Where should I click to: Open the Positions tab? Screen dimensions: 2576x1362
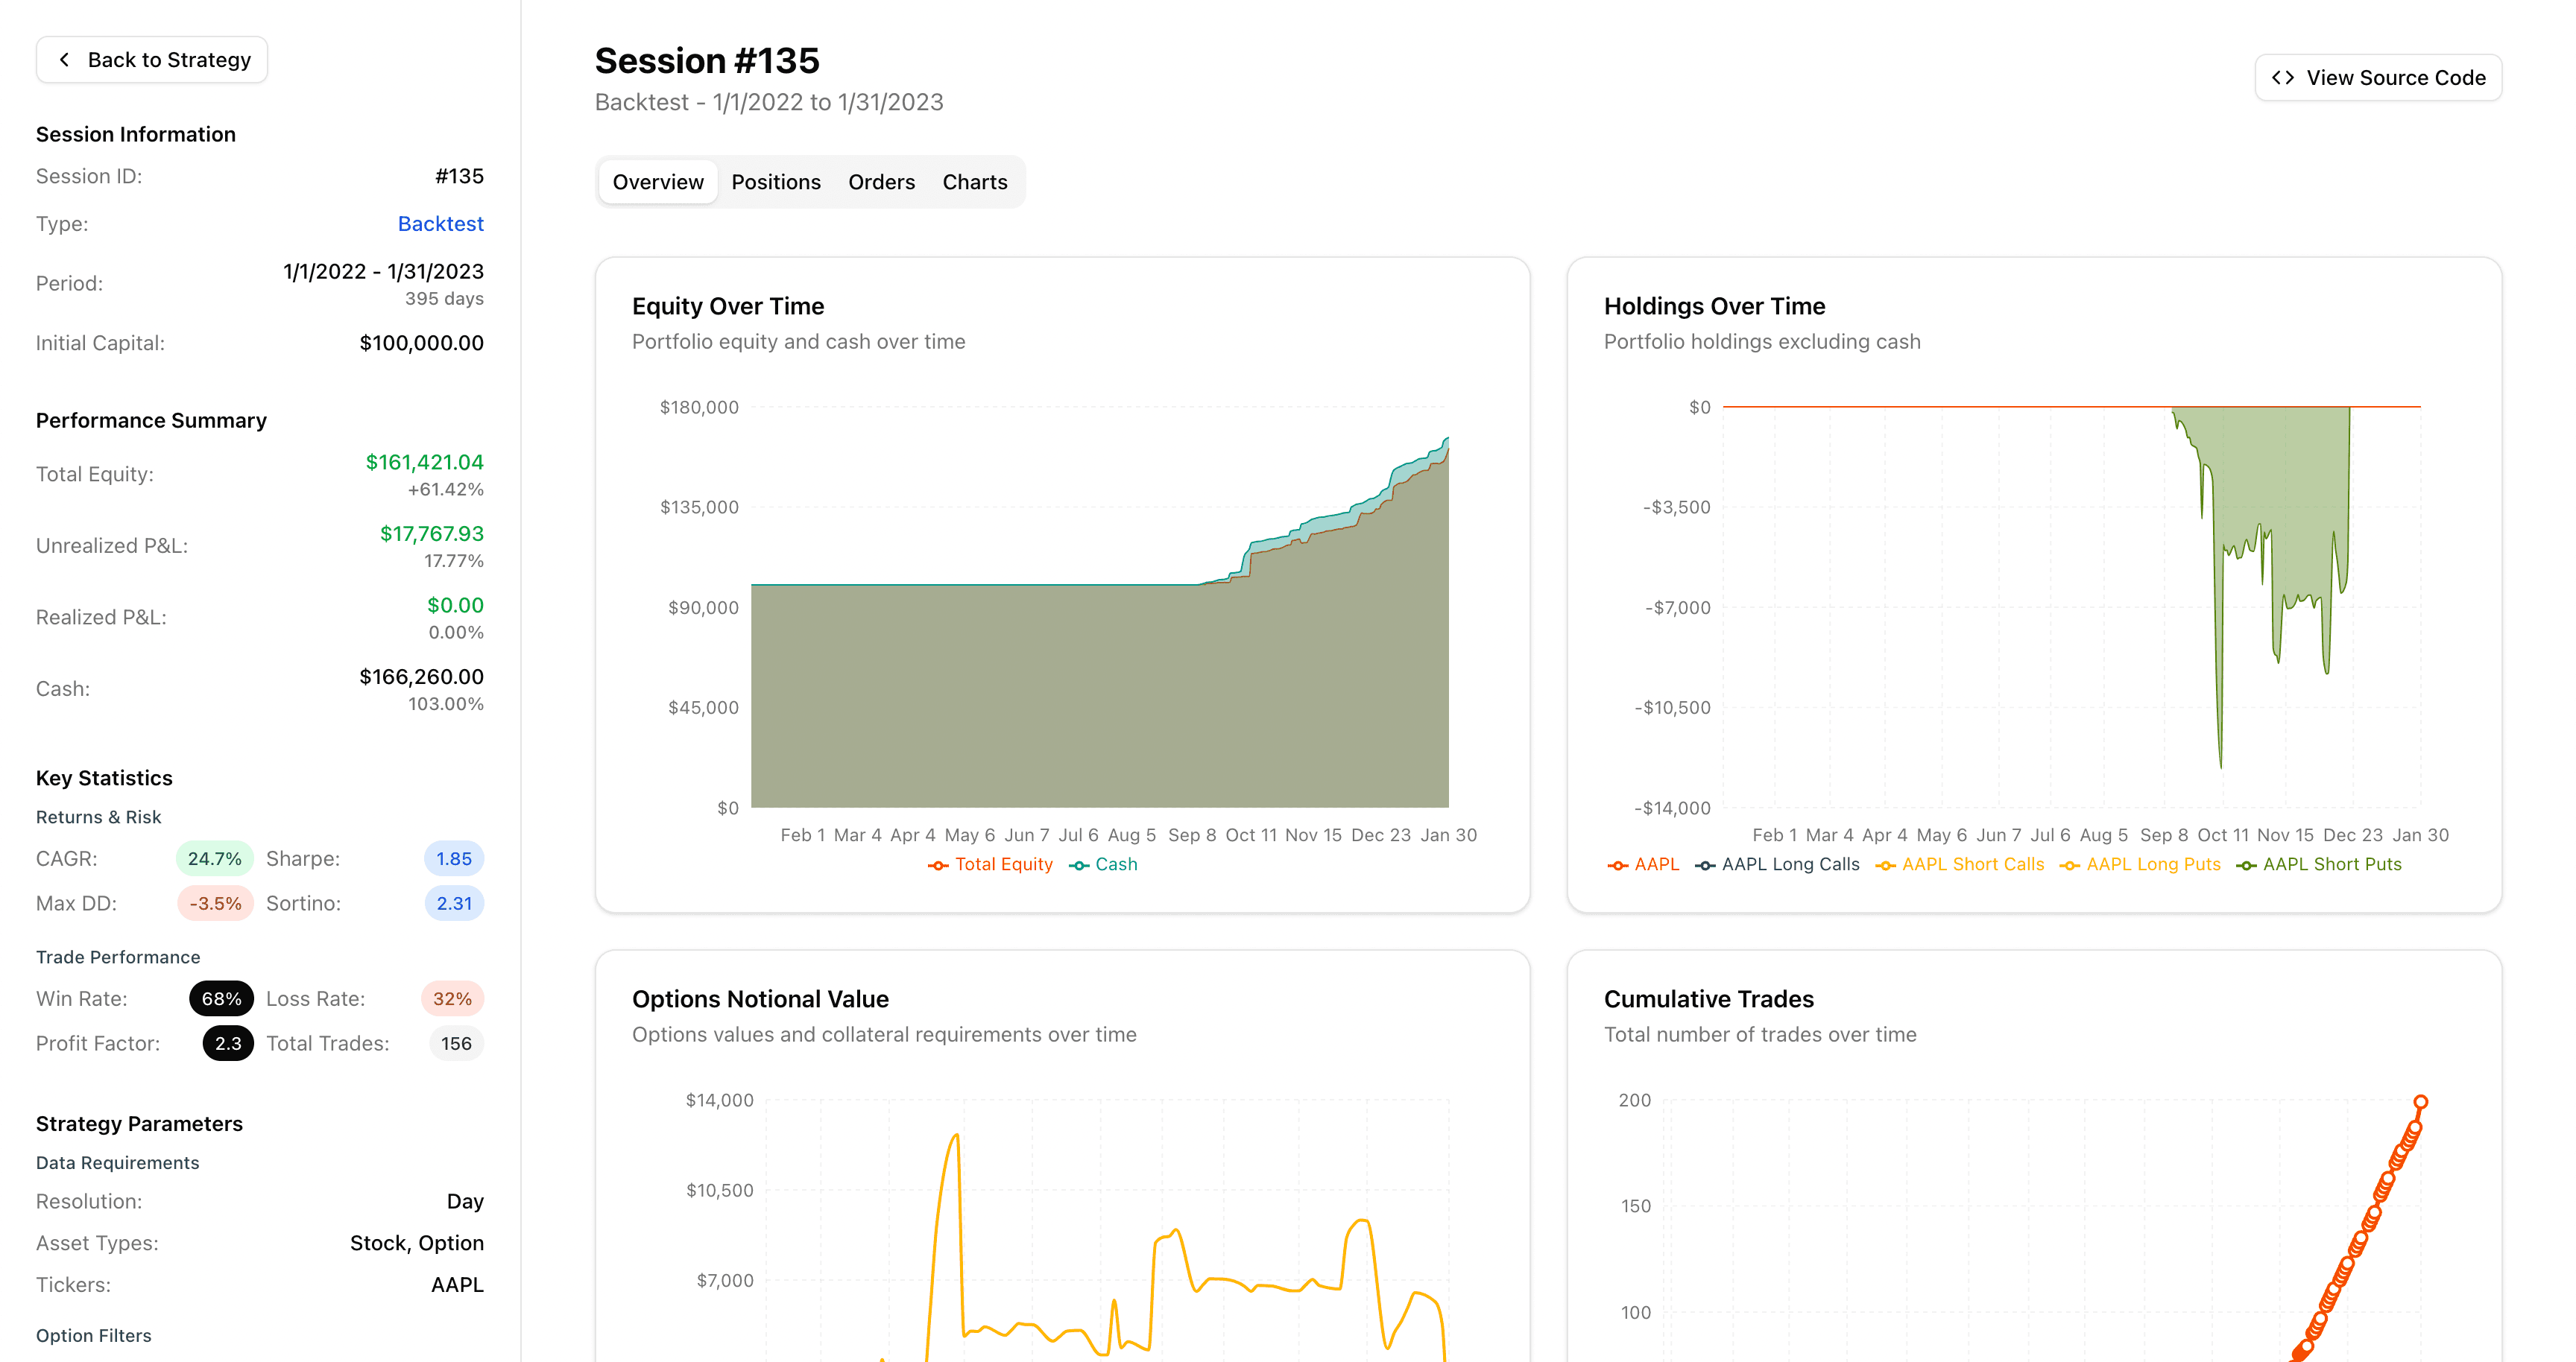(776, 182)
